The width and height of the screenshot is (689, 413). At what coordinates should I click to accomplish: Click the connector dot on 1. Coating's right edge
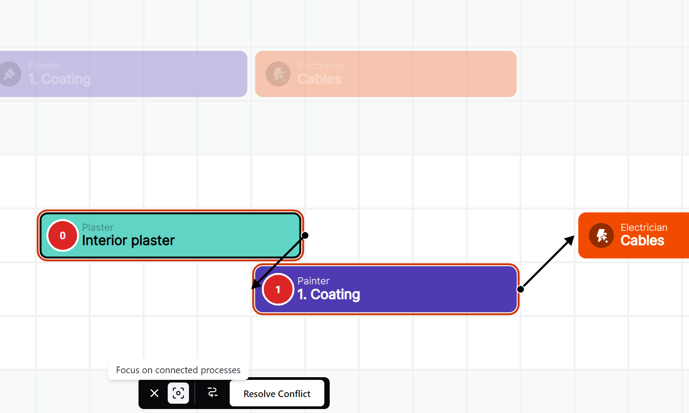pyautogui.click(x=521, y=289)
